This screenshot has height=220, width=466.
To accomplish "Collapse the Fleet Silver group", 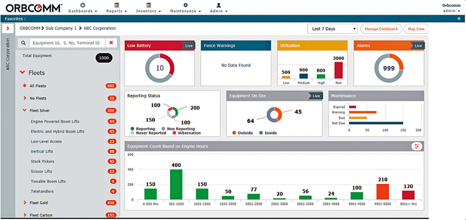I will point(25,110).
